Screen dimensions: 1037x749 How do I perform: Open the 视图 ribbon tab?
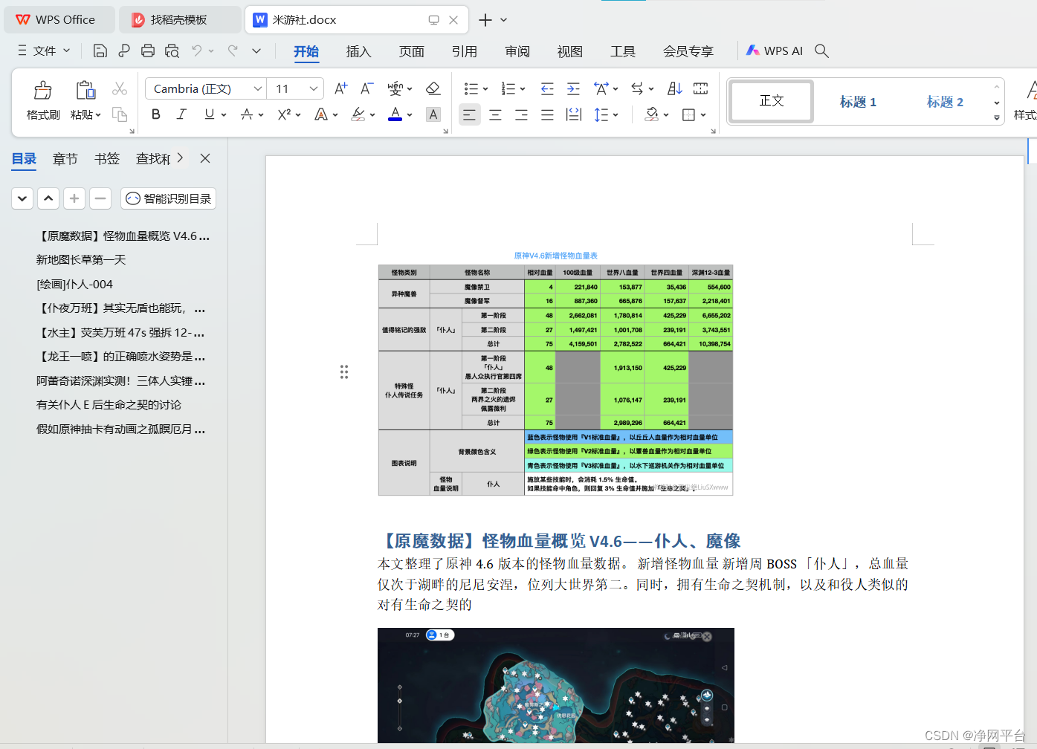coord(569,51)
